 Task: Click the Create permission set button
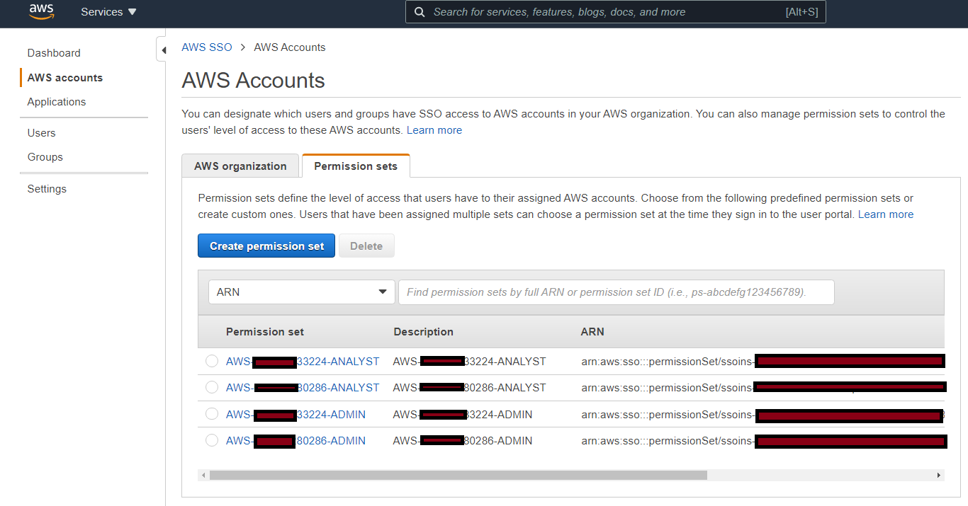tap(266, 246)
